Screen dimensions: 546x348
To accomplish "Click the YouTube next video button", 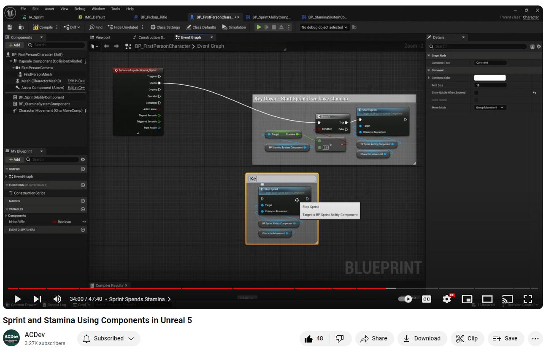I will point(38,299).
